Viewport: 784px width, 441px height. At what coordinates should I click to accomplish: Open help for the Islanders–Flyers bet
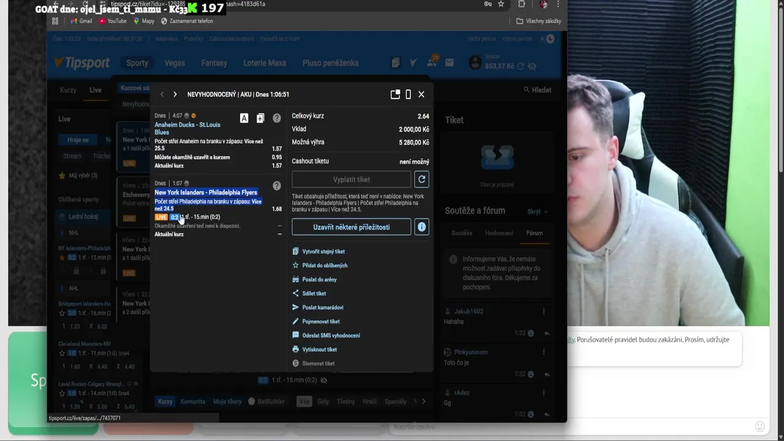pos(277,186)
